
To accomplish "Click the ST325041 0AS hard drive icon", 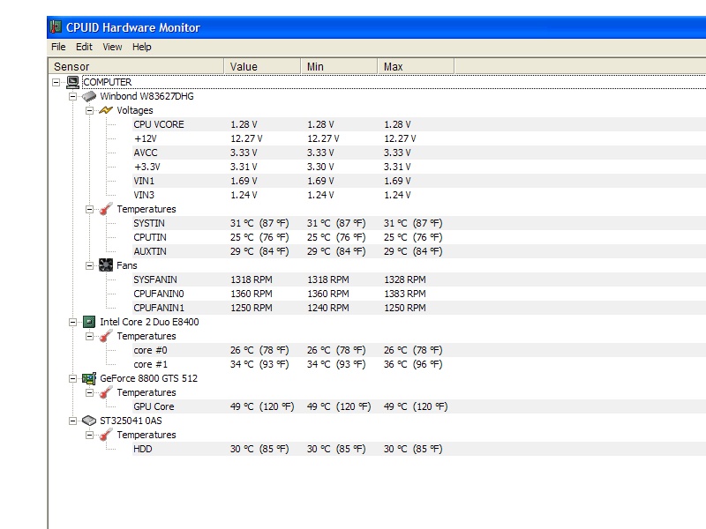I will (89, 421).
